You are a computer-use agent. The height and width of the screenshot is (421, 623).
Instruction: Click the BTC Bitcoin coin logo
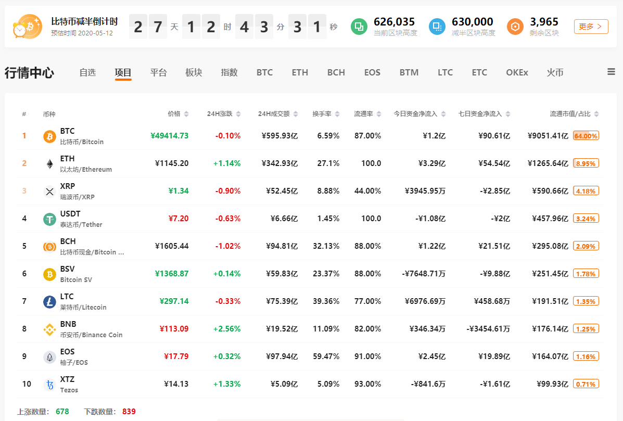tap(49, 136)
